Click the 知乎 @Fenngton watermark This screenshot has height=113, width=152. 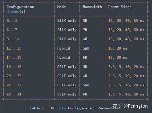[x=130, y=106]
